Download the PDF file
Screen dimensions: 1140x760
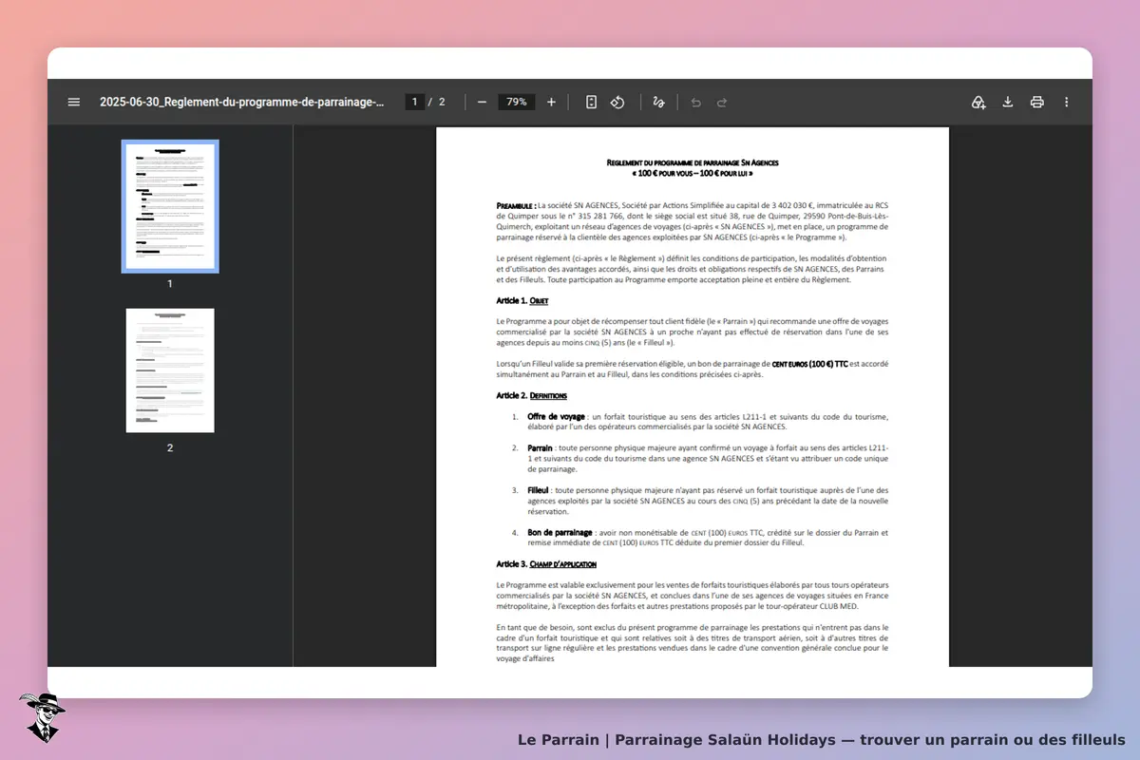[x=1008, y=102]
